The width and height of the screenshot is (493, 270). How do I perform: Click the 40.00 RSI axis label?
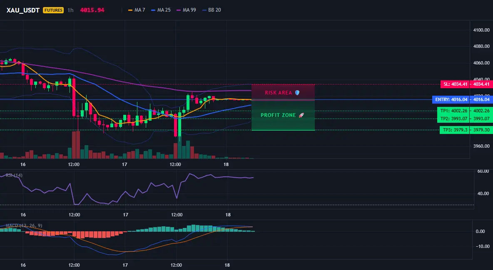click(x=483, y=193)
